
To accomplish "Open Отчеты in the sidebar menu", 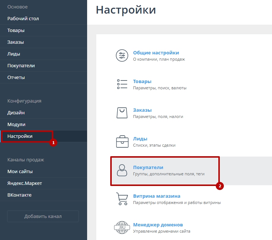I will pos(16,78).
